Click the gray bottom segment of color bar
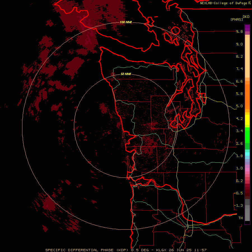 tap(247, 214)
